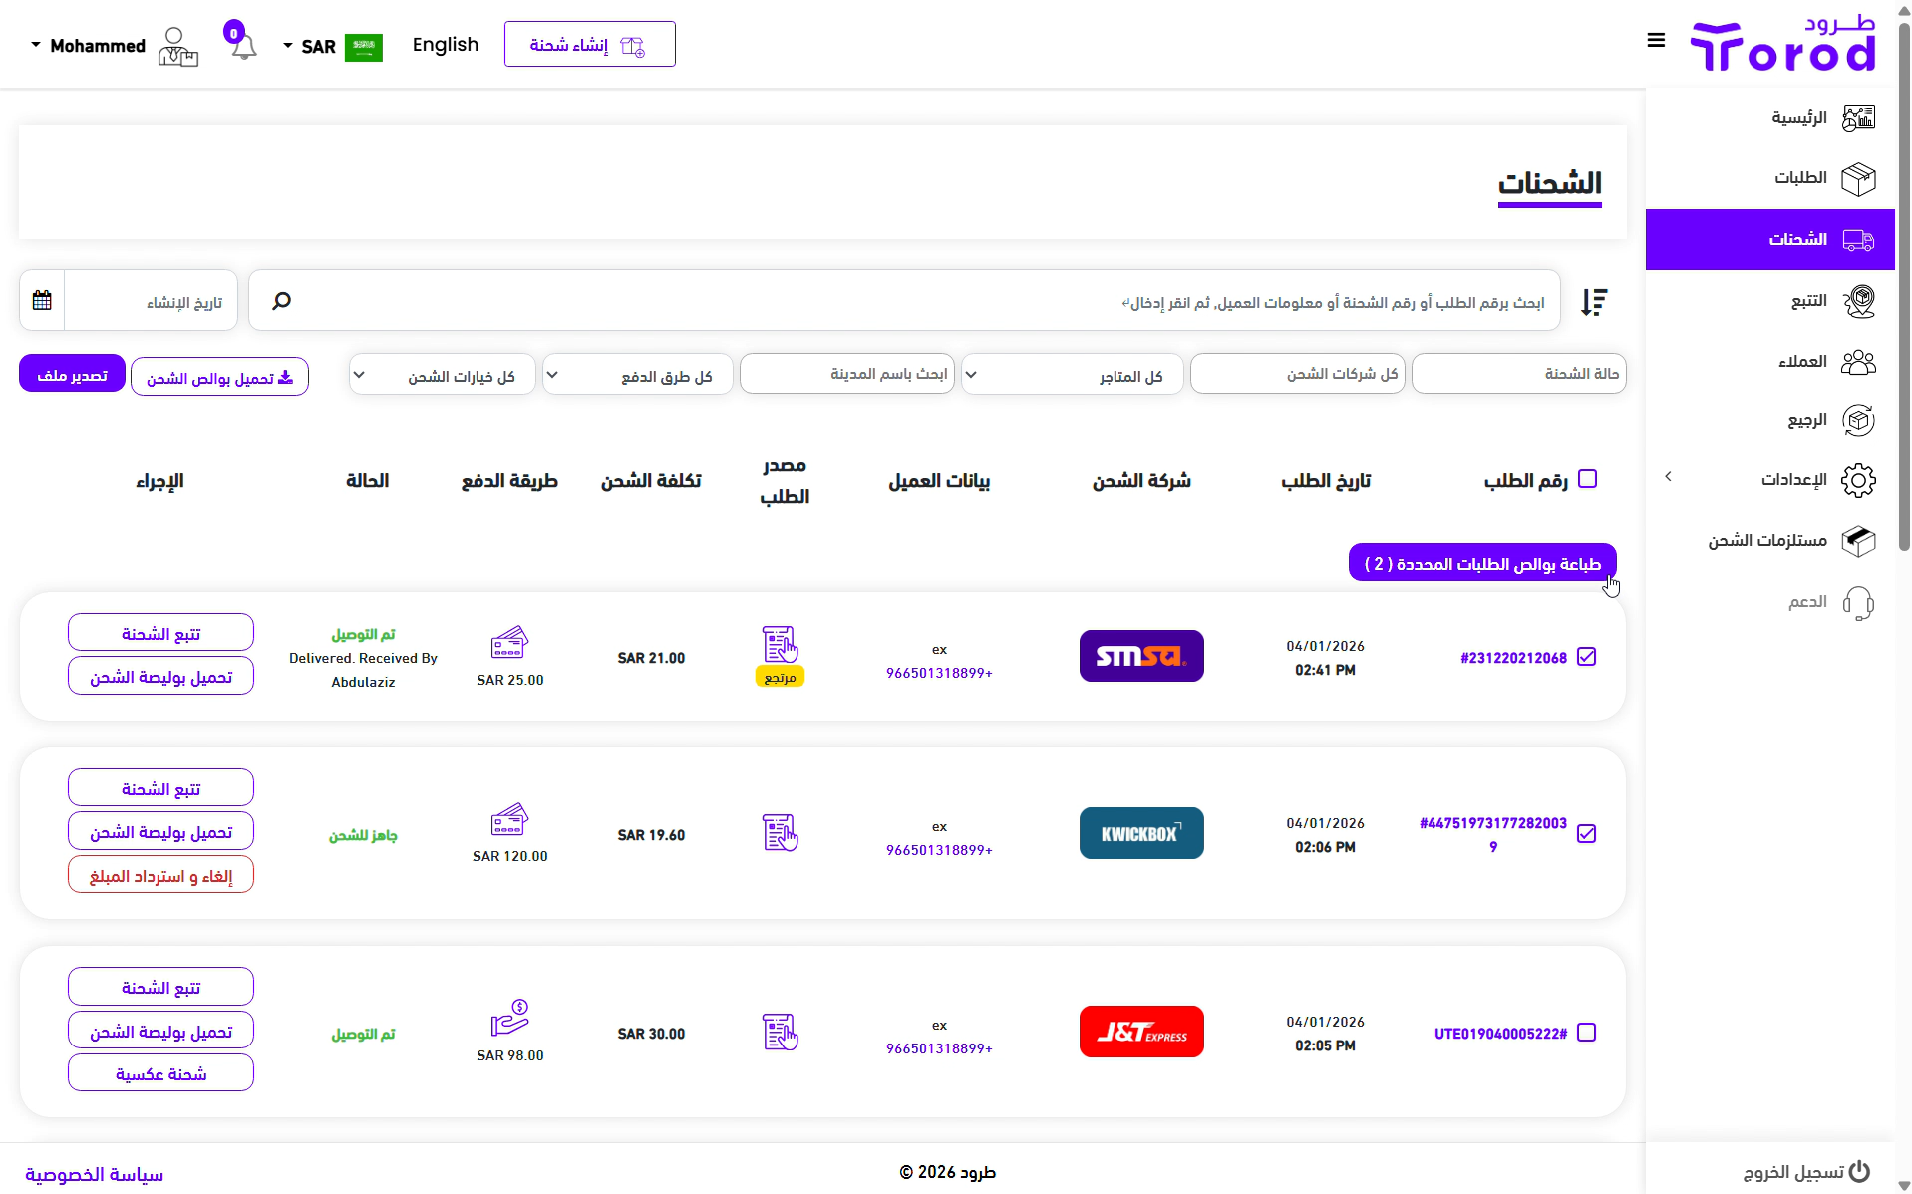Image resolution: width=1912 pixels, height=1194 pixels.
Task: Click the search magnifier icon
Action: point(282,300)
